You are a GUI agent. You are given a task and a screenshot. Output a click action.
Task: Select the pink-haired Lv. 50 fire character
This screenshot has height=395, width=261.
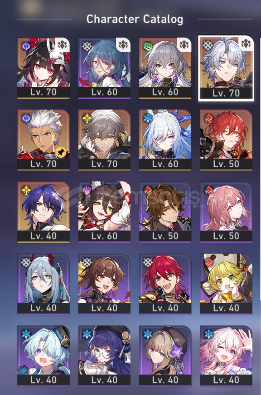pos(226,212)
